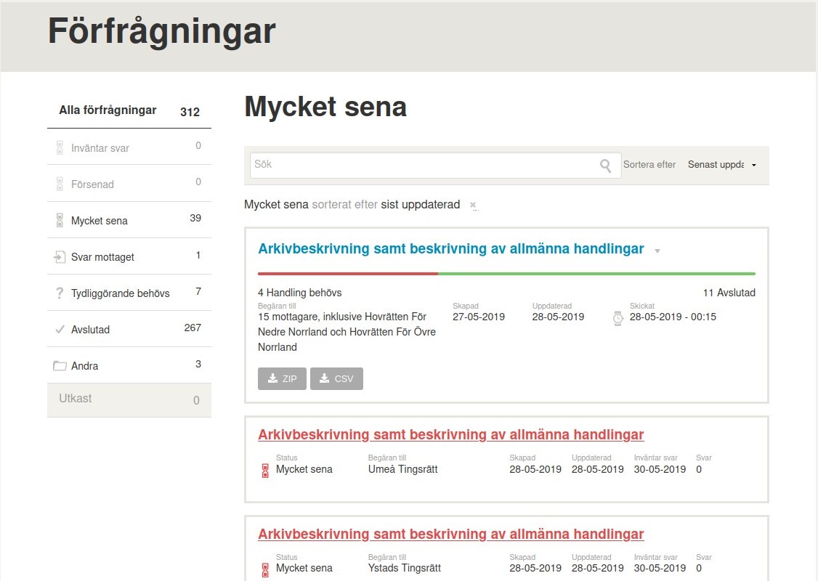Open the Utkast section

pyautogui.click(x=129, y=400)
